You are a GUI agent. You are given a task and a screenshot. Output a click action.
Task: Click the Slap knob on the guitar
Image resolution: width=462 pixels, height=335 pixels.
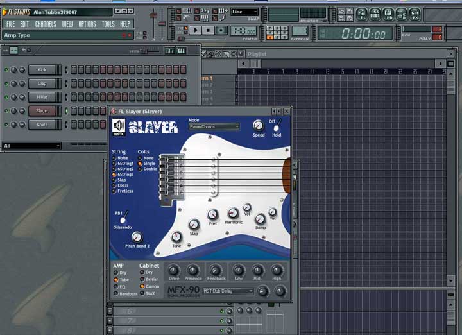(194, 225)
